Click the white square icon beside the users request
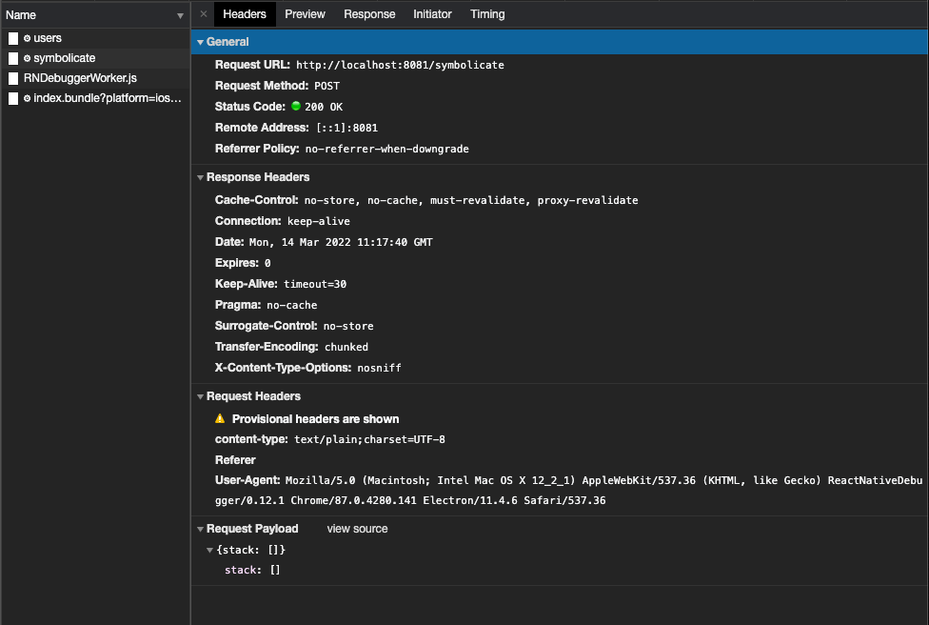Screen dimensions: 929x625 click(12, 39)
